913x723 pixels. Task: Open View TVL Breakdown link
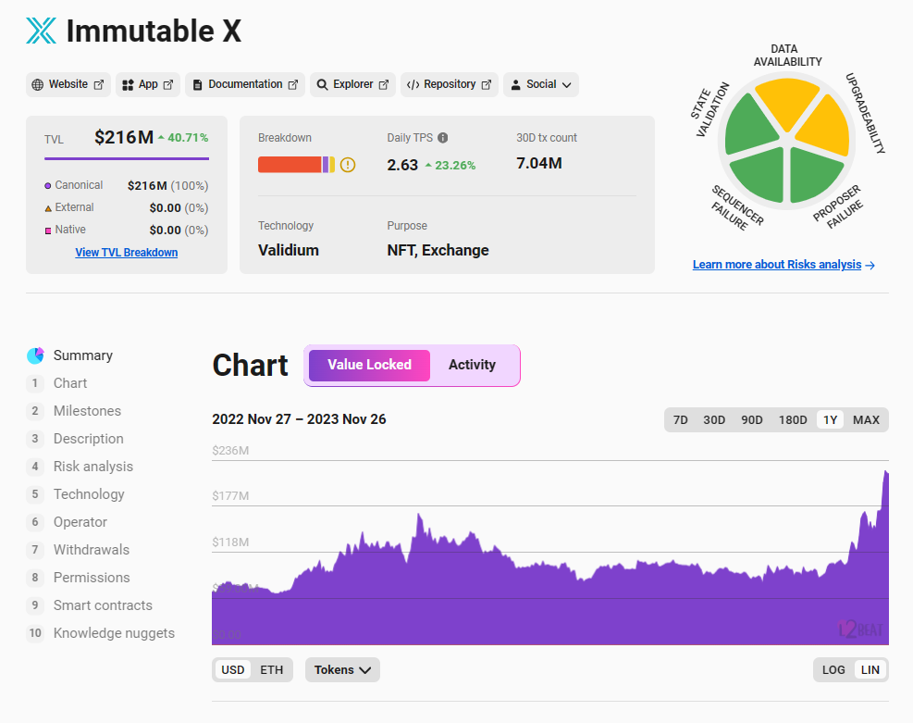[x=127, y=253]
